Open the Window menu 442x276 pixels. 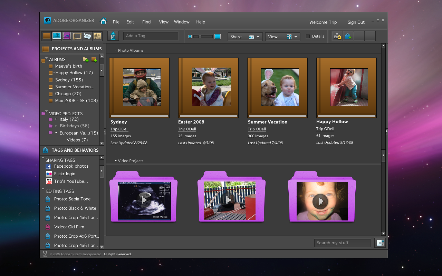point(182,22)
